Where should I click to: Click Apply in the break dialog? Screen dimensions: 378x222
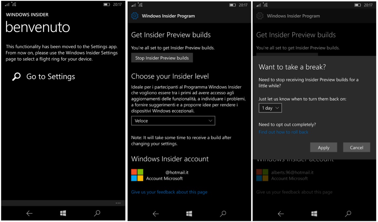click(x=324, y=147)
